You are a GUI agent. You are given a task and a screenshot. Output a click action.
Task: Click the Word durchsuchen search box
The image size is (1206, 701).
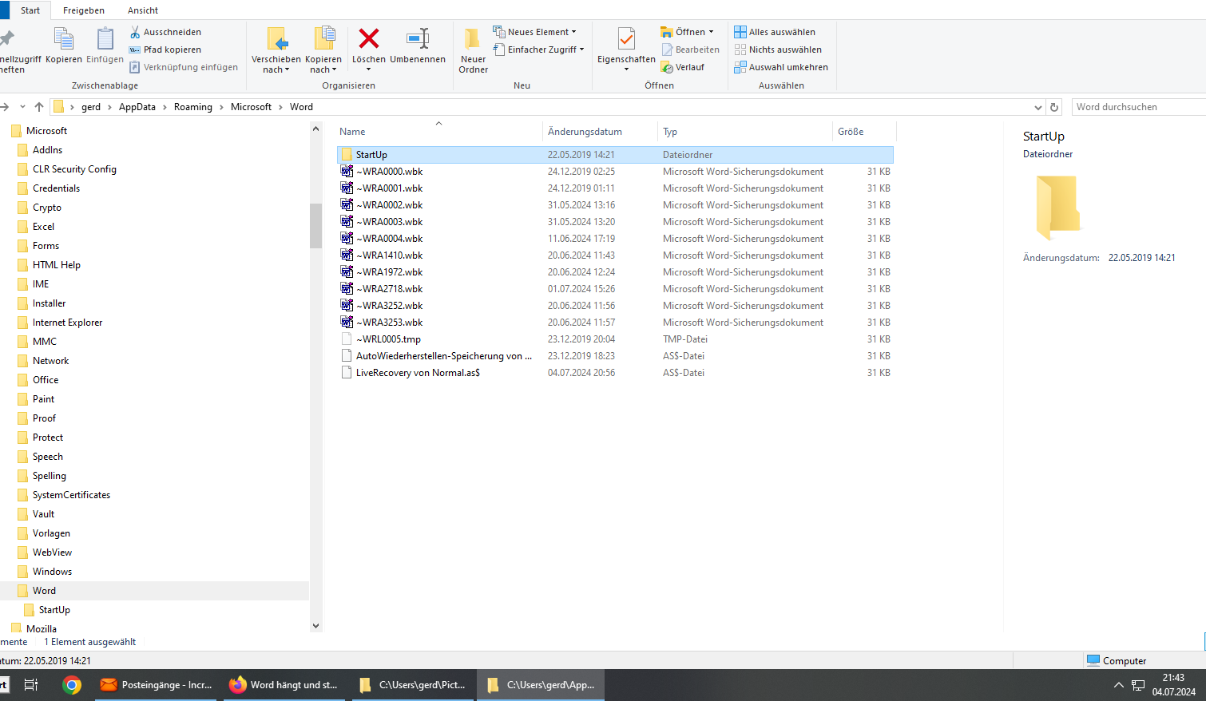[x=1138, y=107]
